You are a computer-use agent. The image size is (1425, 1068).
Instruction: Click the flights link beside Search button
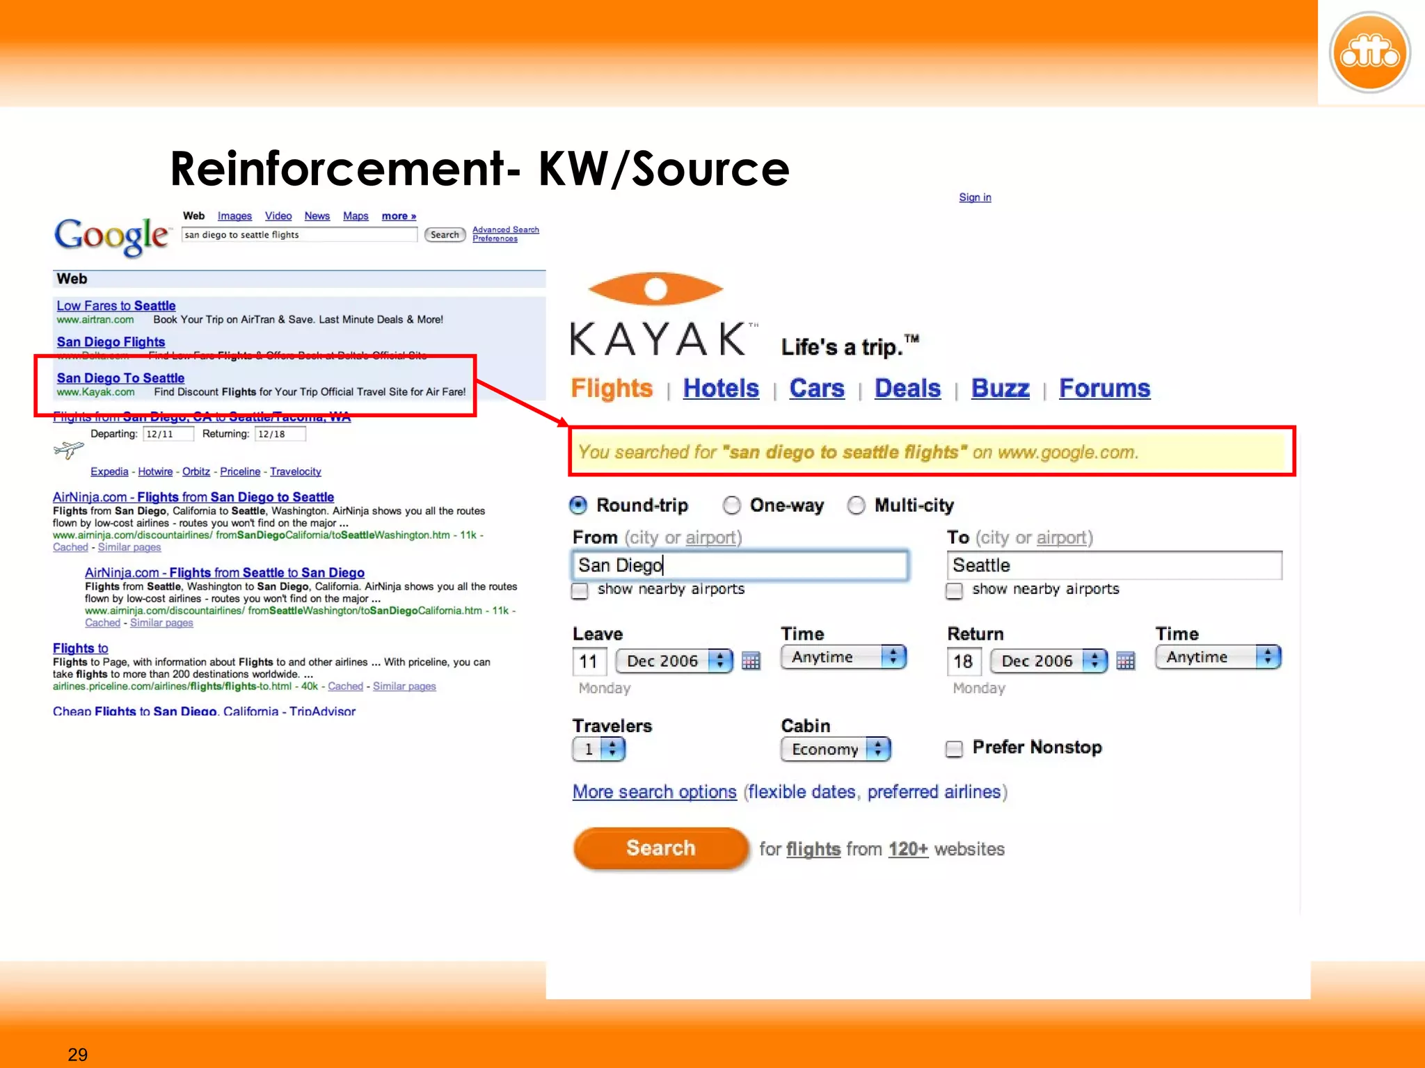pyautogui.click(x=813, y=849)
